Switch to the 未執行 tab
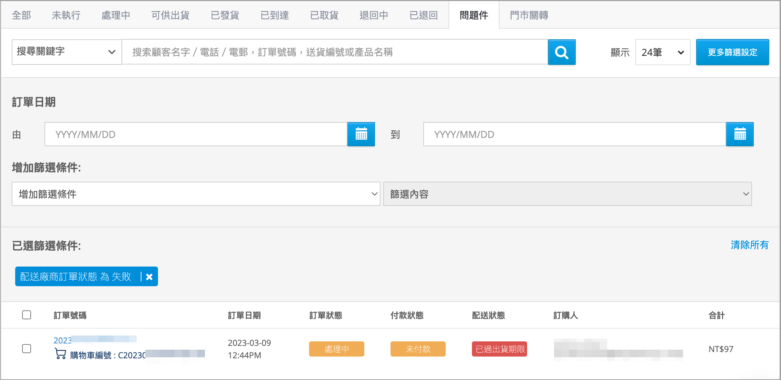The height and width of the screenshot is (380, 781). [66, 15]
